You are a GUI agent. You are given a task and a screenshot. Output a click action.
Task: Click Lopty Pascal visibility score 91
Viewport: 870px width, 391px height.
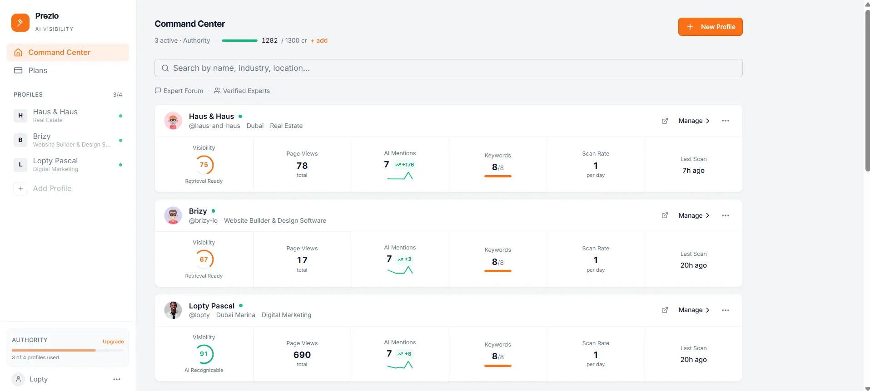point(204,354)
